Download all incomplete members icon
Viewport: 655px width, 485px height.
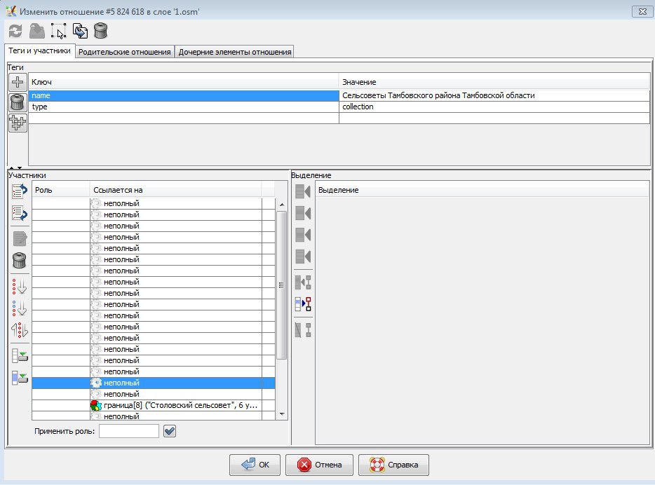[20, 356]
